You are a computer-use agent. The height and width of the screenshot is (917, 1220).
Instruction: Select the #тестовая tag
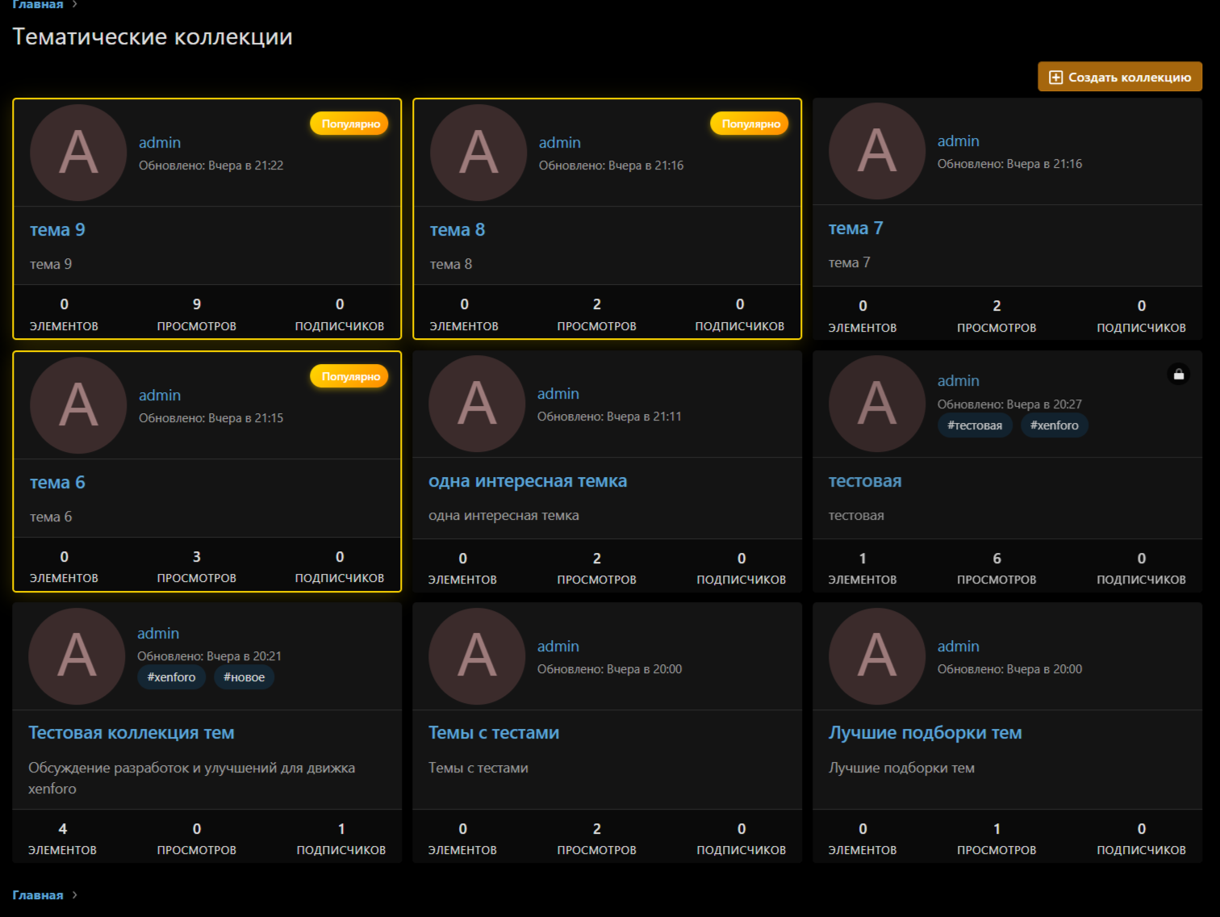pyautogui.click(x=975, y=425)
